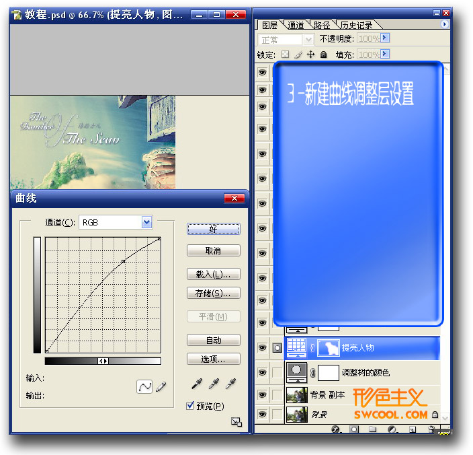Screen dimensions: 473x455
Task: Open the layers panel options menu arrow
Action: click(444, 24)
